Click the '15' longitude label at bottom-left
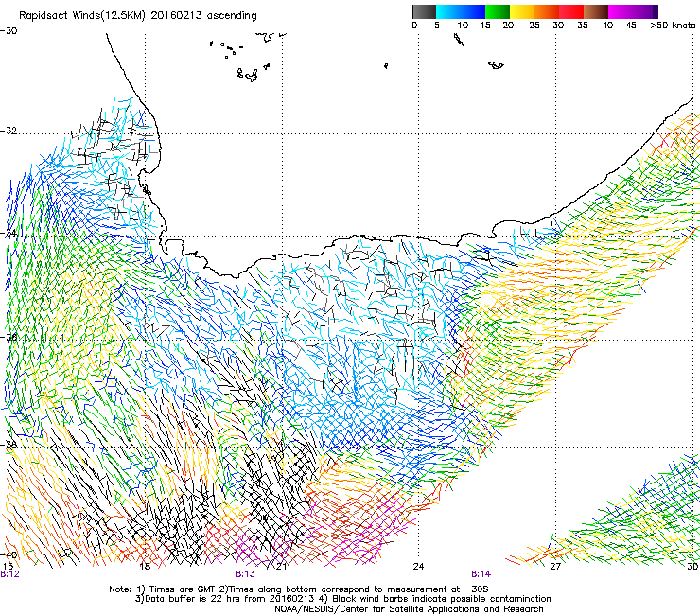Viewport: 700px width, 615px height. click(8, 567)
